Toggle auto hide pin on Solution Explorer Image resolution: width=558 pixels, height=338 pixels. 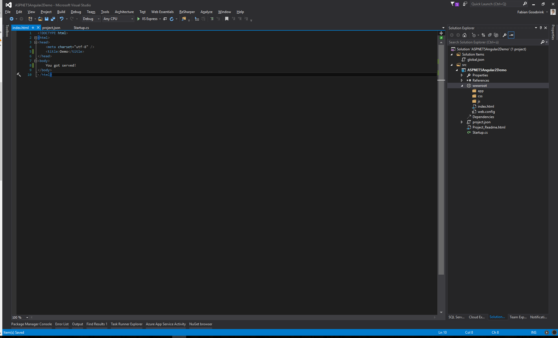pyautogui.click(x=541, y=28)
